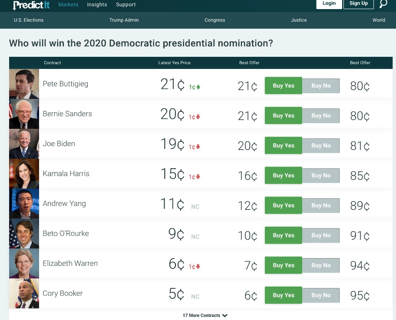Buy No on Cory Booker
396x320 pixels.
tap(321, 295)
